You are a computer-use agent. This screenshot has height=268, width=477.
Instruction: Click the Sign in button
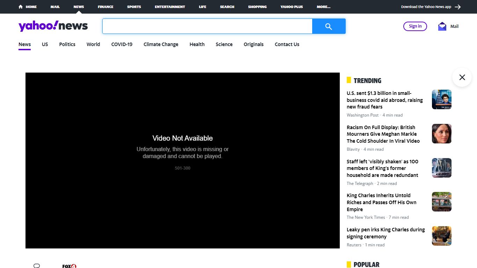[x=415, y=26]
